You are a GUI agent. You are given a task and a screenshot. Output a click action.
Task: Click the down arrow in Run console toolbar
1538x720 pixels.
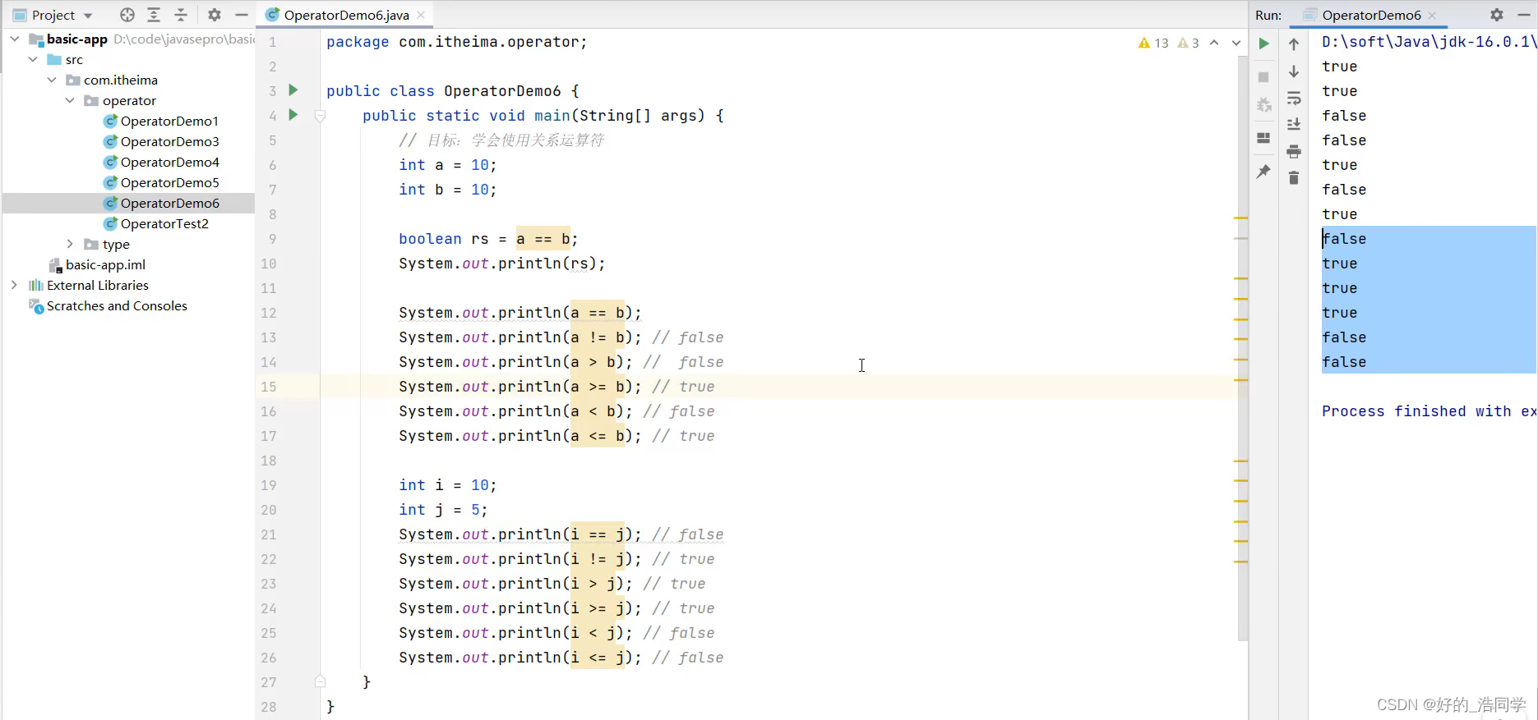[x=1294, y=71]
